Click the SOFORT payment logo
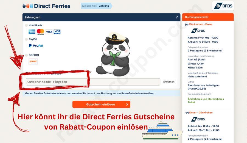The height and width of the screenshot is (143, 247). coord(33,61)
